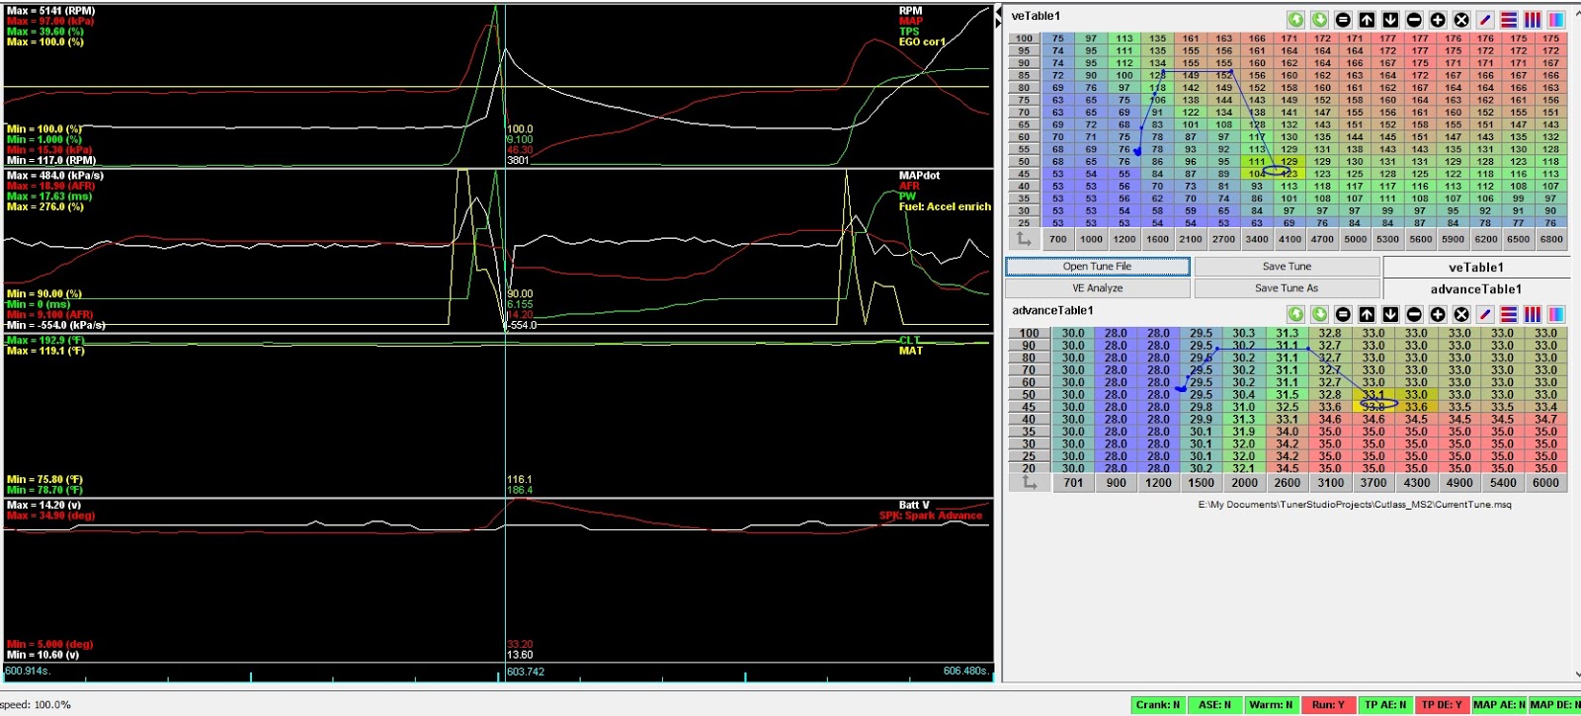Viewport: 1581px width, 716px height.
Task: Click the 603.742 cursor time marker
Action: [x=526, y=672]
